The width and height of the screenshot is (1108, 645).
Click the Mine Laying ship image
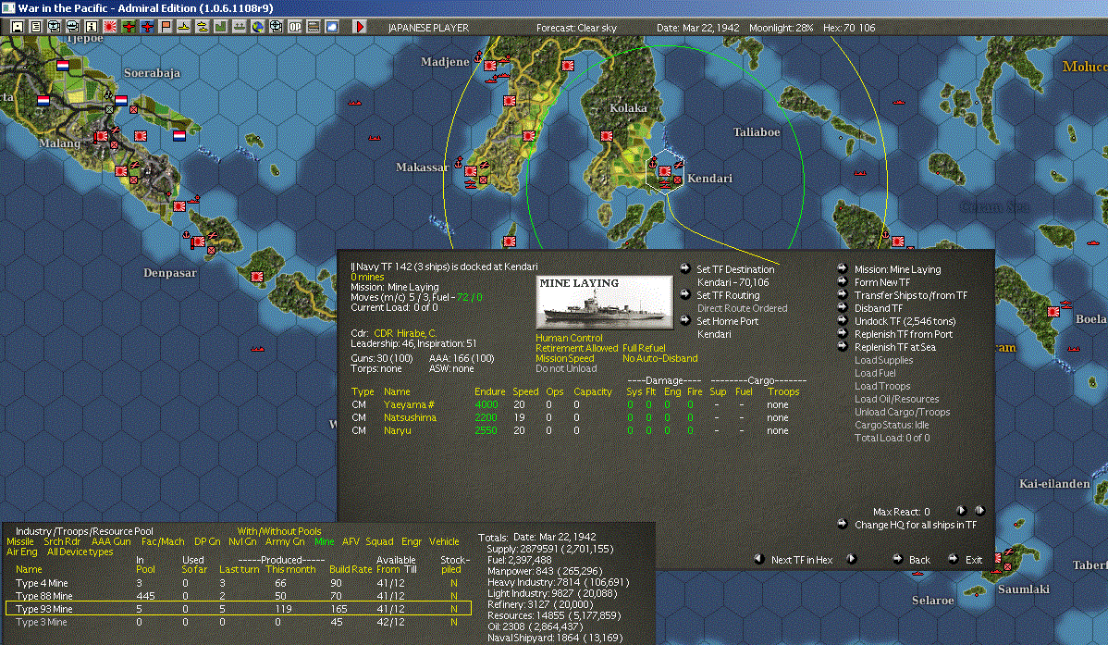click(x=604, y=303)
